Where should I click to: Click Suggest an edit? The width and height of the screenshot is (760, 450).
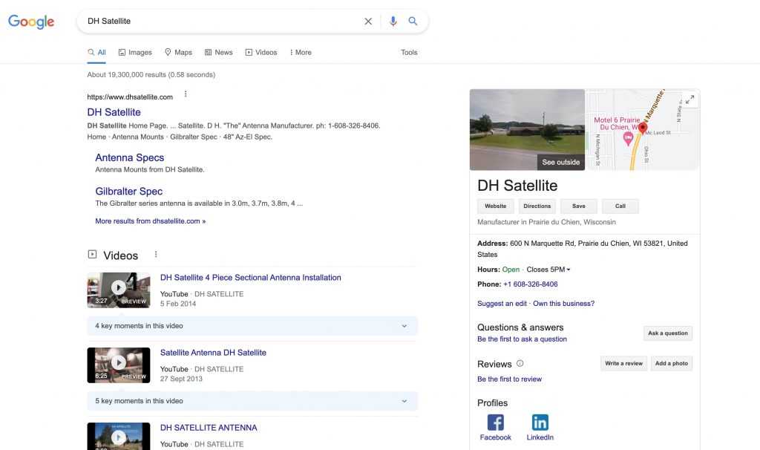point(502,304)
